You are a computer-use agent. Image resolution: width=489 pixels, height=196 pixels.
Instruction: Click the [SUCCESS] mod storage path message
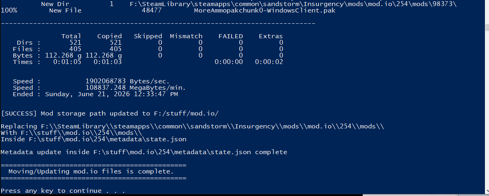(x=110, y=113)
